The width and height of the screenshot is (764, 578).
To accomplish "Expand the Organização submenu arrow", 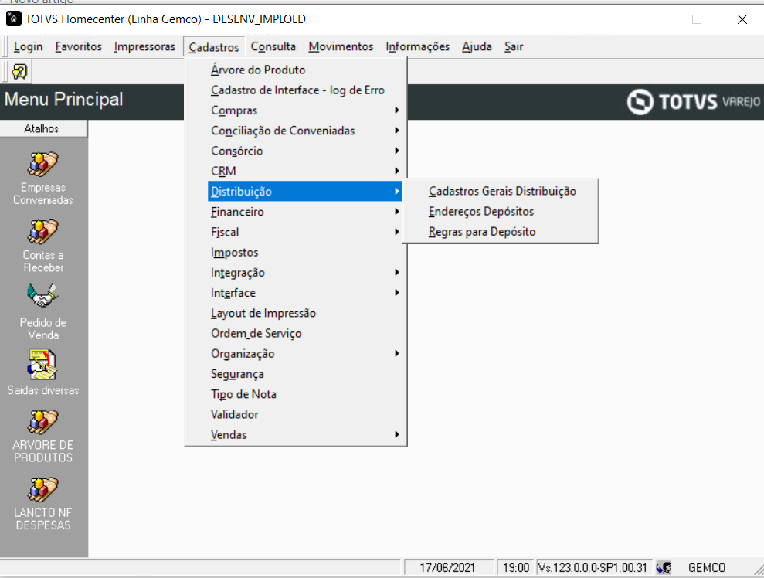I will coord(397,353).
